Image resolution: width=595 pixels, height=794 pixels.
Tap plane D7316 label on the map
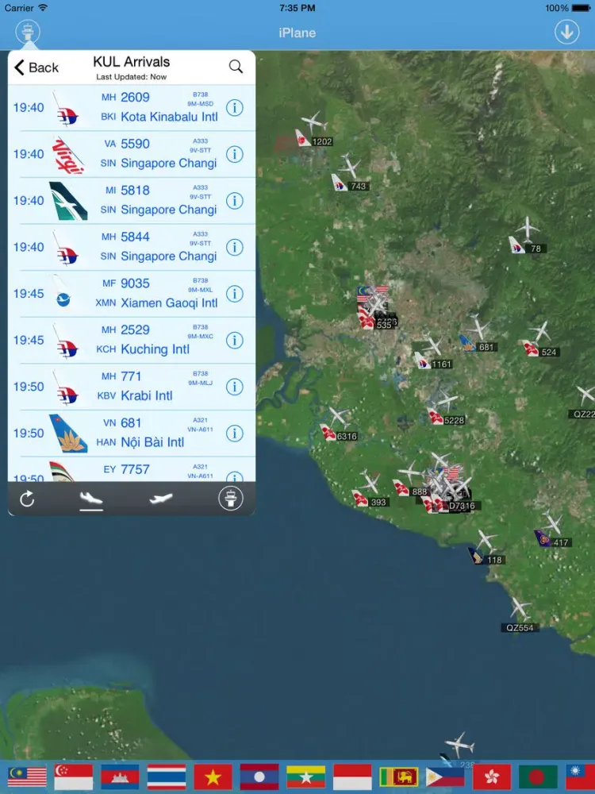463,506
